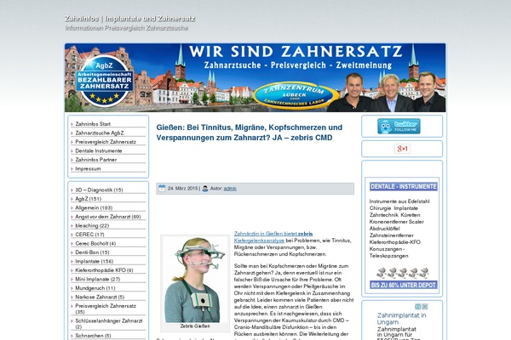The width and height of the screenshot is (511, 340).
Task: Click the Wir sind Zahnersatz header banner
Action: (255, 77)
